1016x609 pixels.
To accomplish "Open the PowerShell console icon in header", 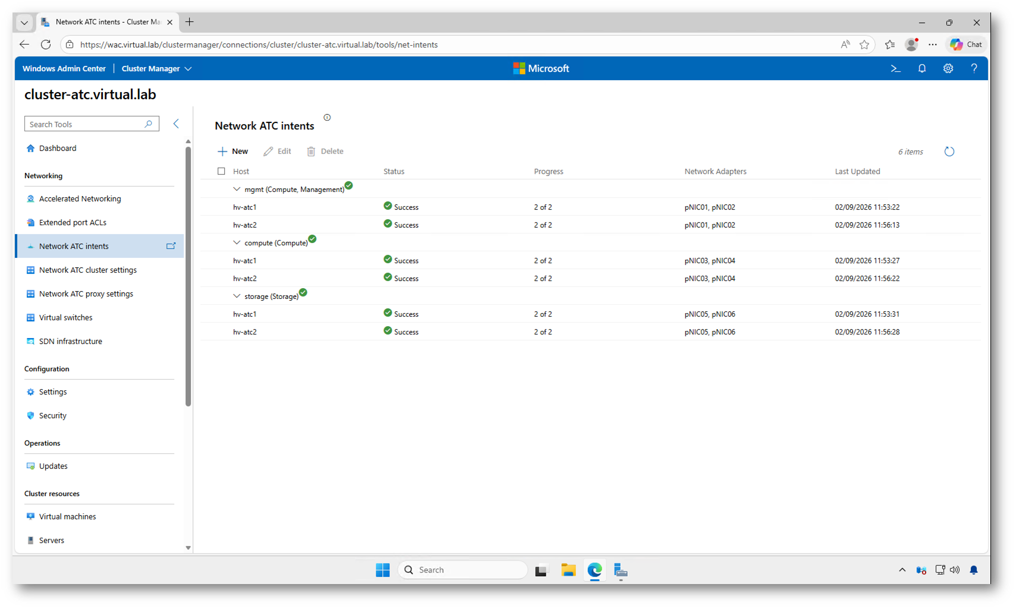I will point(895,69).
